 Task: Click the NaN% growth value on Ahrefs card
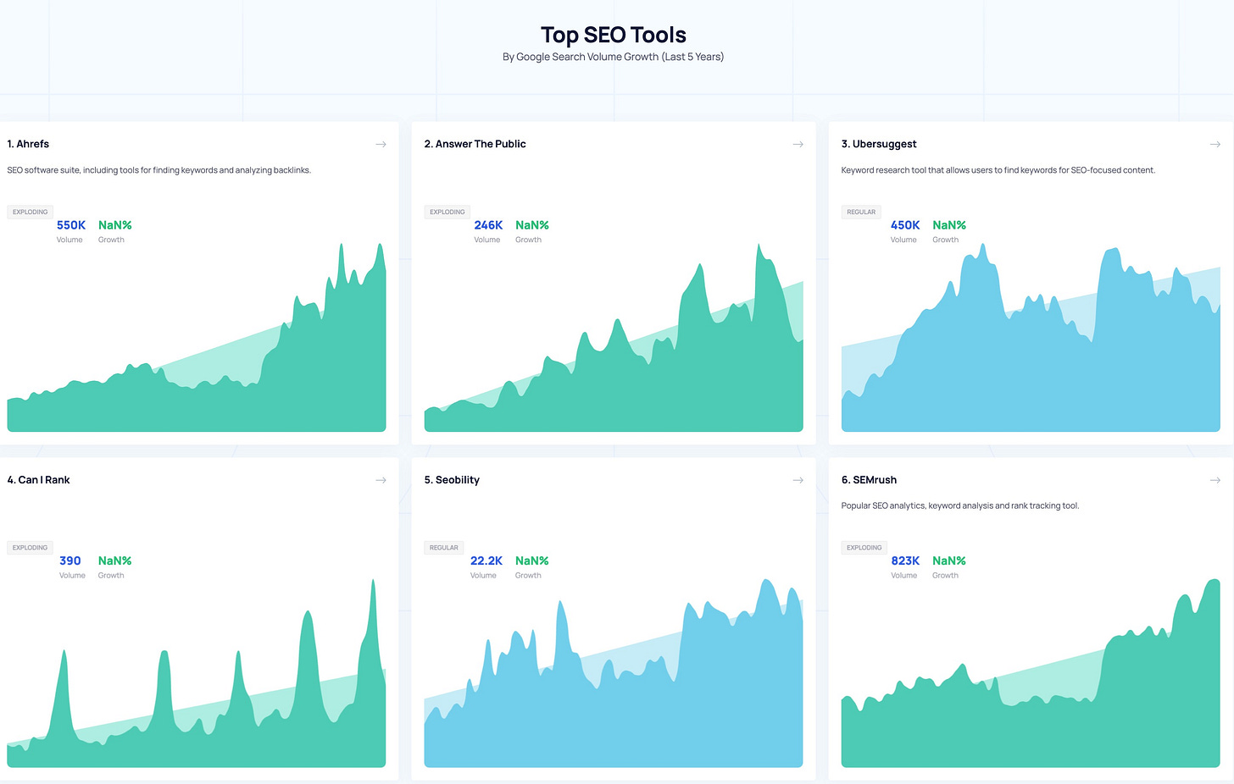pyautogui.click(x=115, y=225)
